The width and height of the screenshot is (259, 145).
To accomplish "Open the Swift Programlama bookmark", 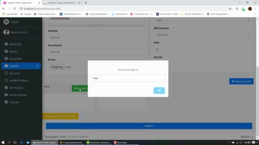I will click(x=218, y=14).
